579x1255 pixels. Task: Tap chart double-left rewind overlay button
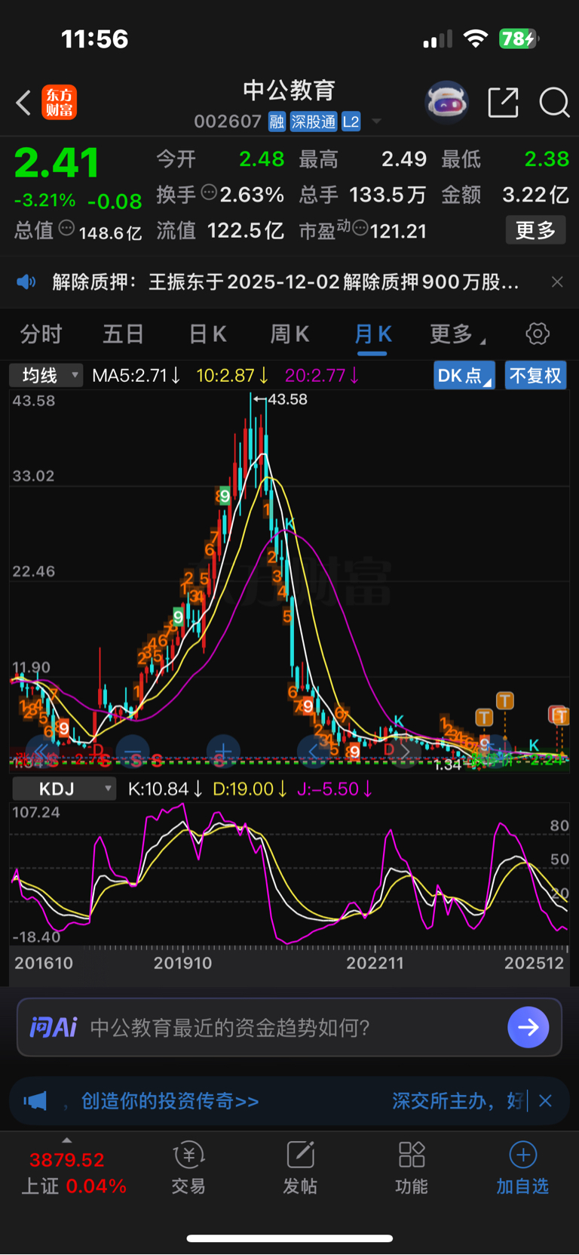point(41,751)
